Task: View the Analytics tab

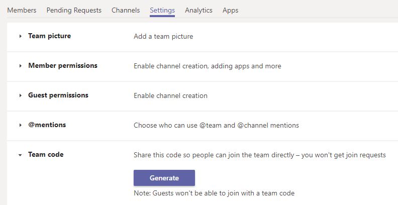Action: coord(198,11)
